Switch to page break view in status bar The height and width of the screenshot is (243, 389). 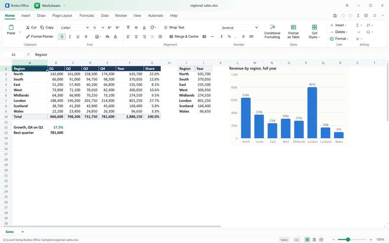[x=321, y=240]
